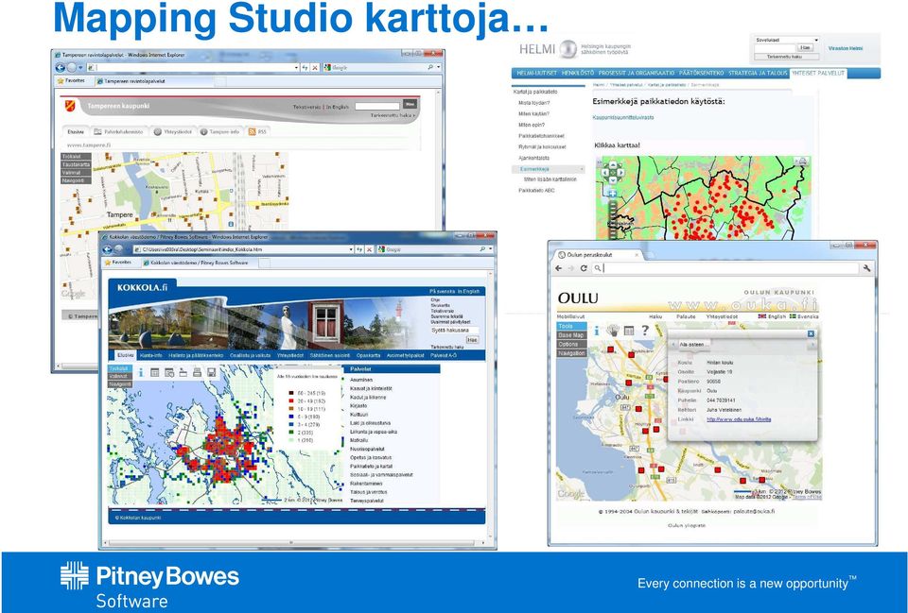Click the search magnifier in the Kokkola browser window

point(481,249)
